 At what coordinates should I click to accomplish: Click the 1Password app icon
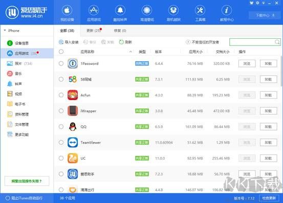coord(73,63)
